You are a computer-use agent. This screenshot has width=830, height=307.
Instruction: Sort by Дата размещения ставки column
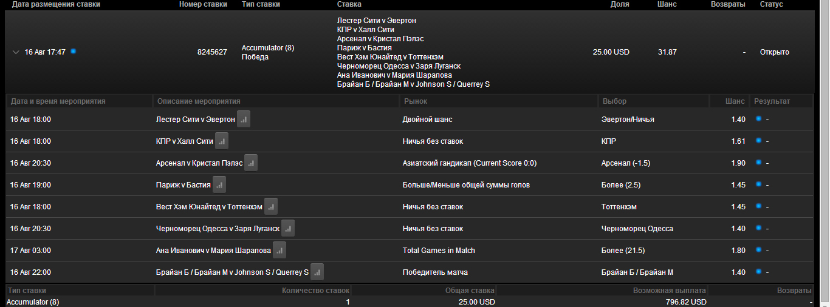(x=56, y=4)
